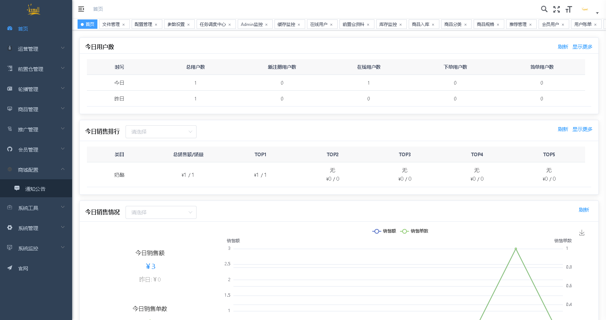606x320 pixels.
Task: Toggle fullscreen mode icon
Action: (557, 9)
